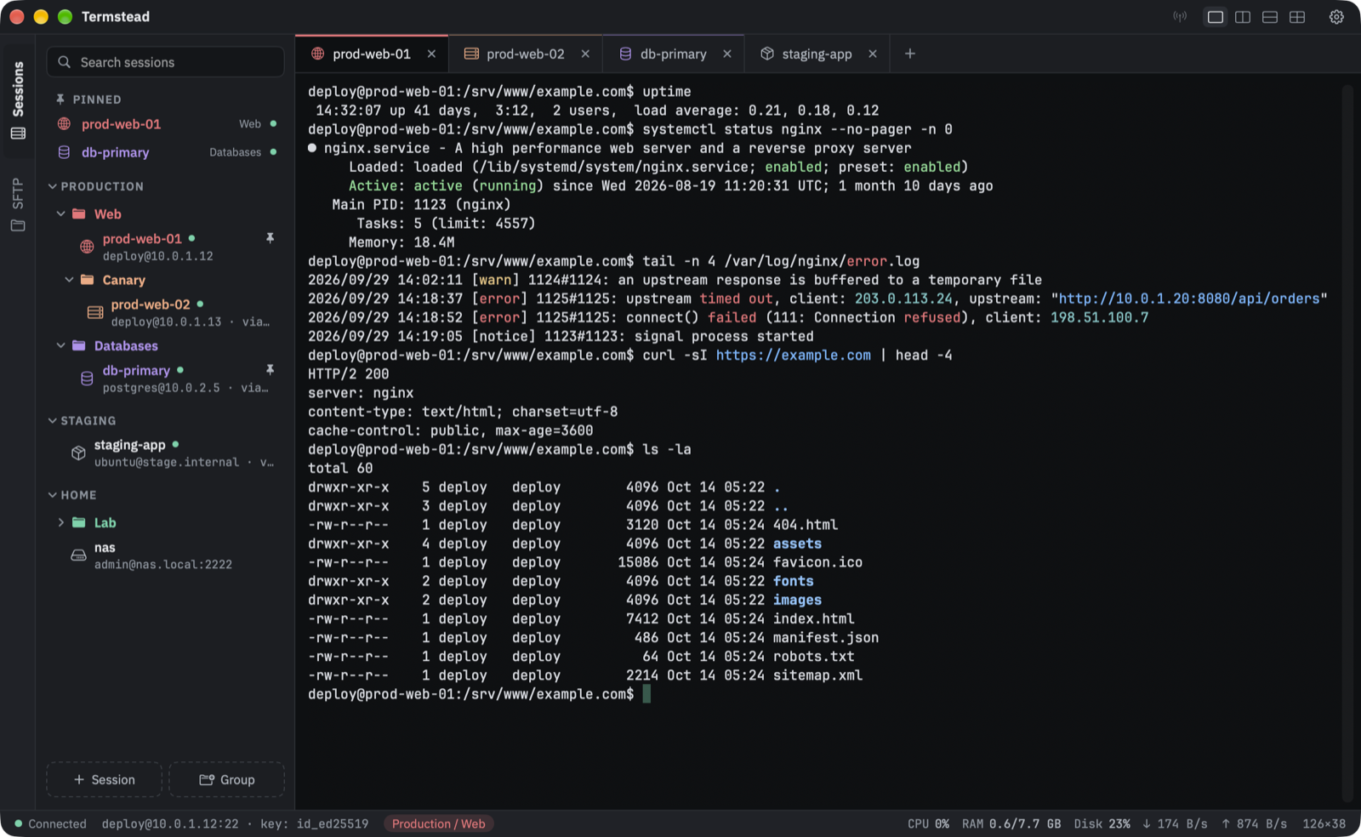Screen dimensions: 1361x837
Task: Open pinned db-primary session
Action: coord(166,152)
